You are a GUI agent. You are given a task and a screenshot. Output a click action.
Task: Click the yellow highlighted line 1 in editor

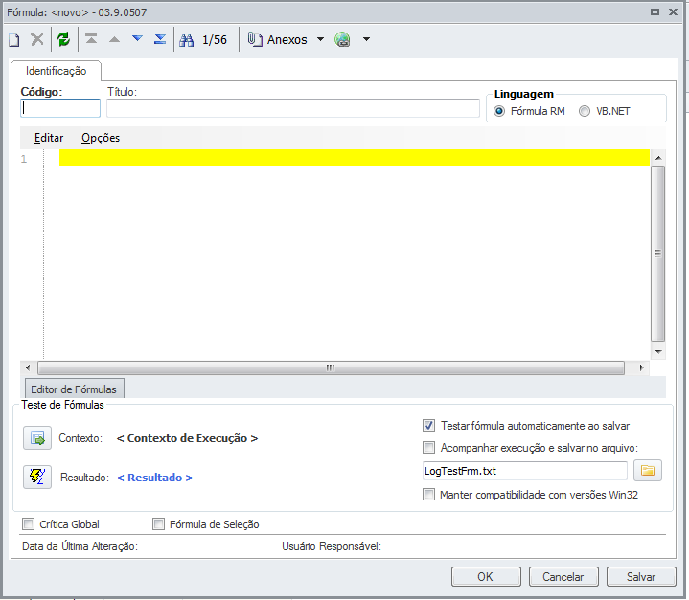tap(355, 158)
